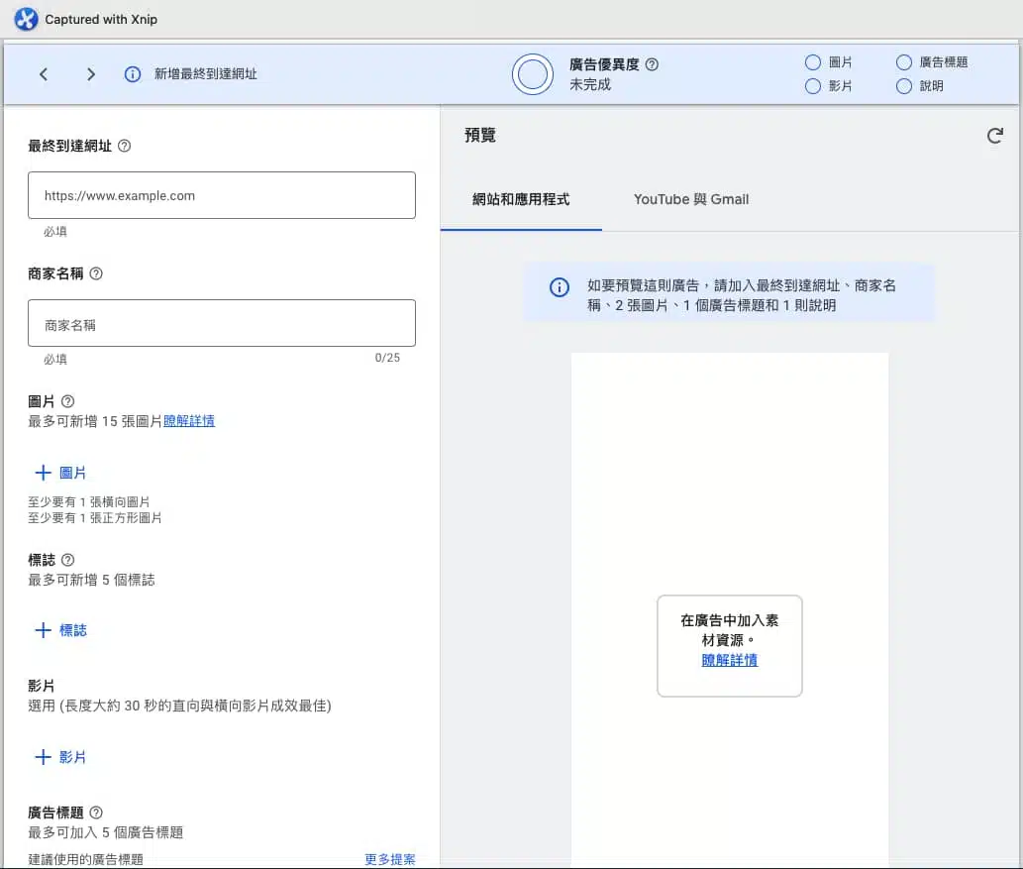Select the 影片 radio indicator in header

[813, 86]
